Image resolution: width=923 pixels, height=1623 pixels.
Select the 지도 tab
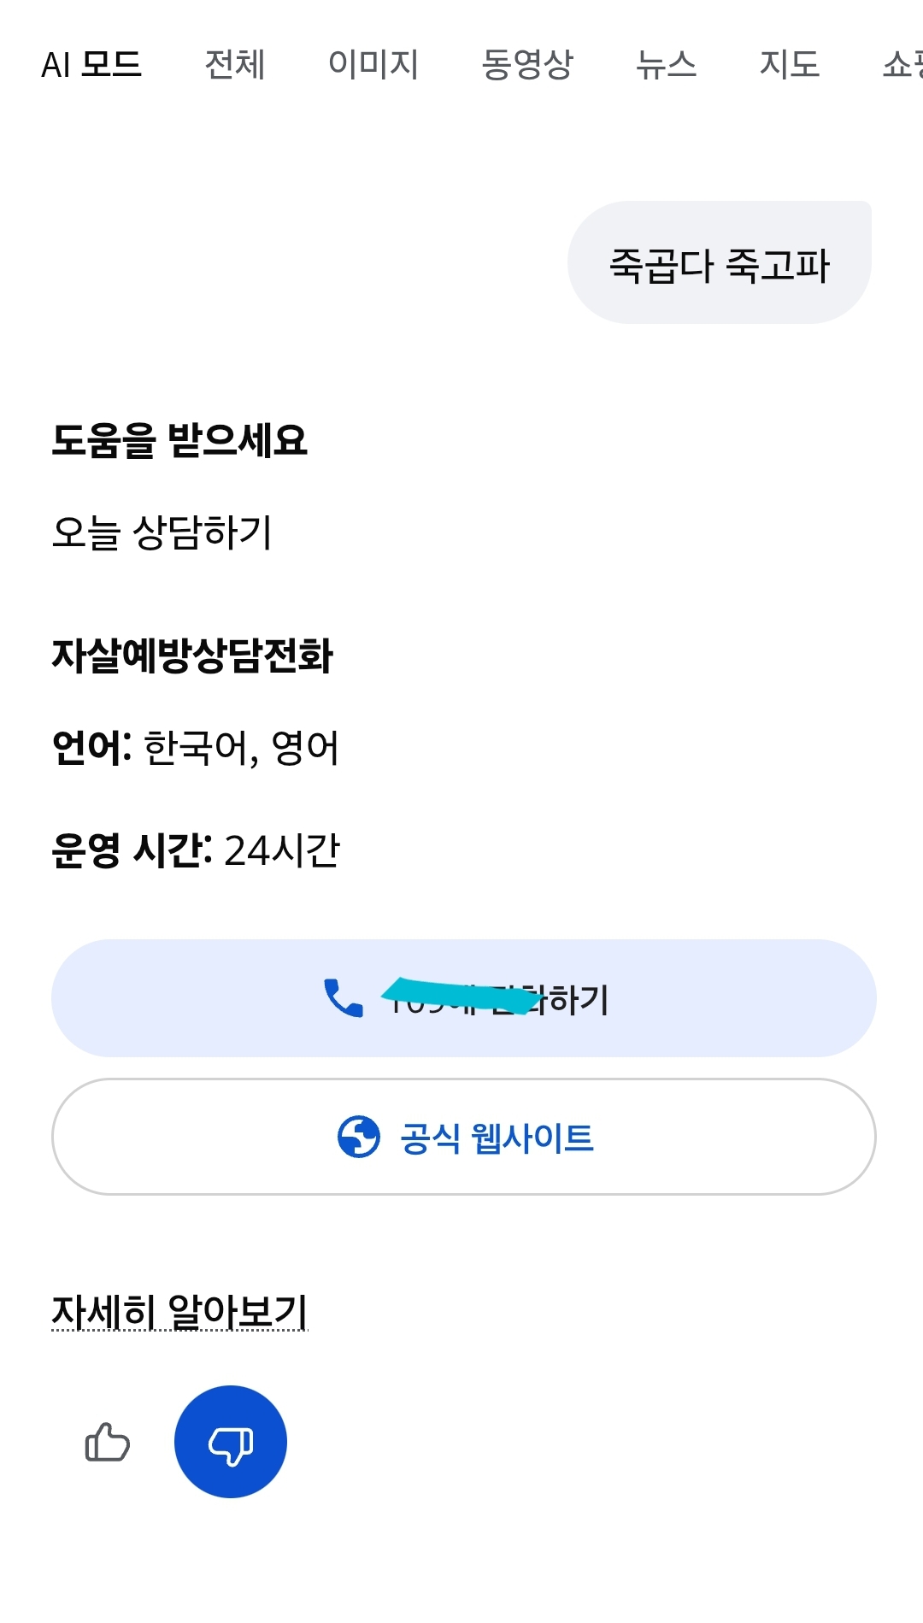(790, 64)
